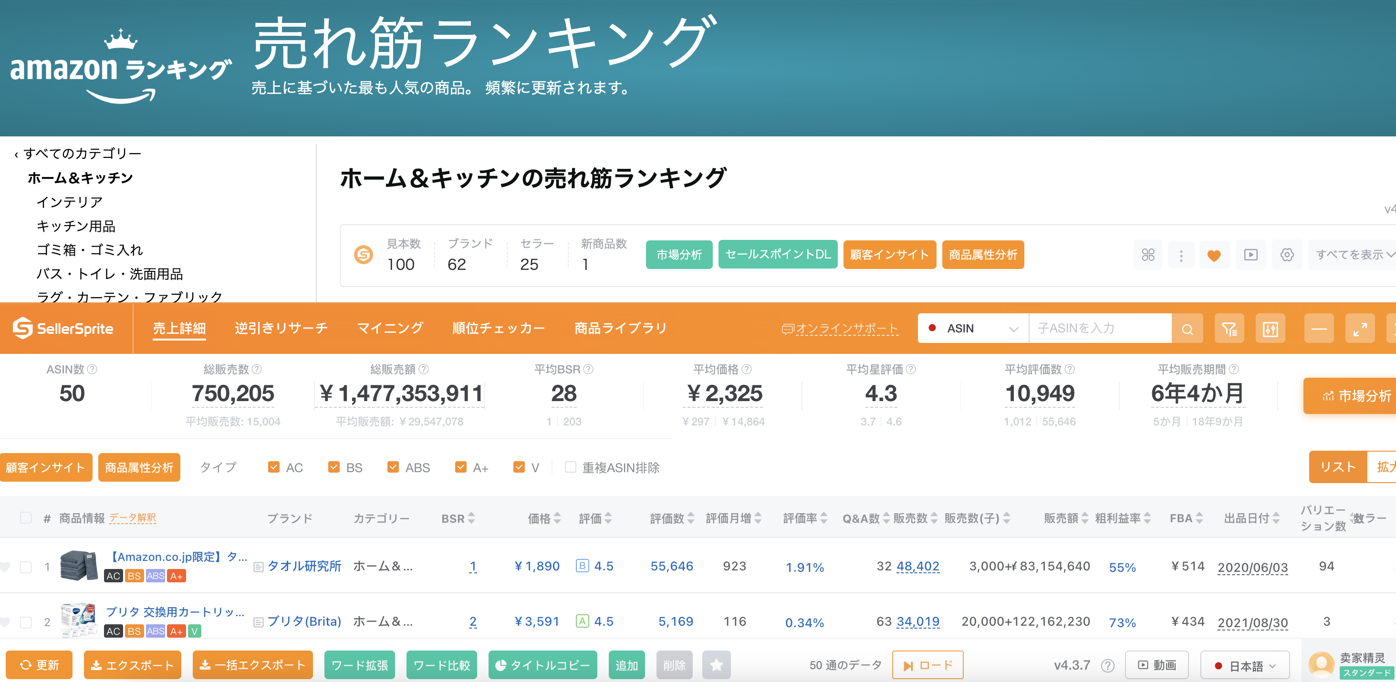Open the 日本語 language dropdown
This screenshot has height=682, width=1396.
click(1245, 665)
